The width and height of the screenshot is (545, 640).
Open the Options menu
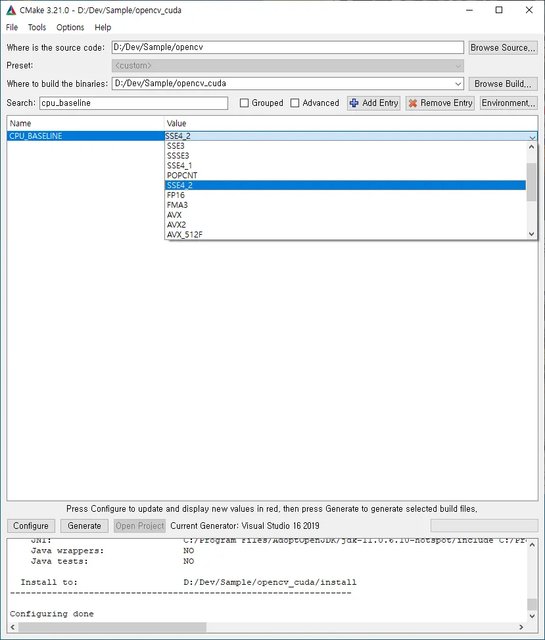pos(70,28)
